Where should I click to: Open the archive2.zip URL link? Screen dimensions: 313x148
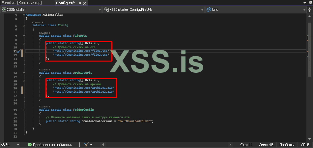(84, 92)
